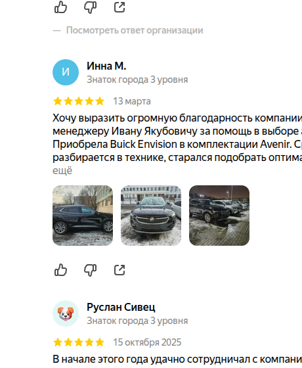Image resolution: width=302 pixels, height=368 pixels.
Task: Dislike Инна М.'s review with thumbs down
Action: pos(91,270)
